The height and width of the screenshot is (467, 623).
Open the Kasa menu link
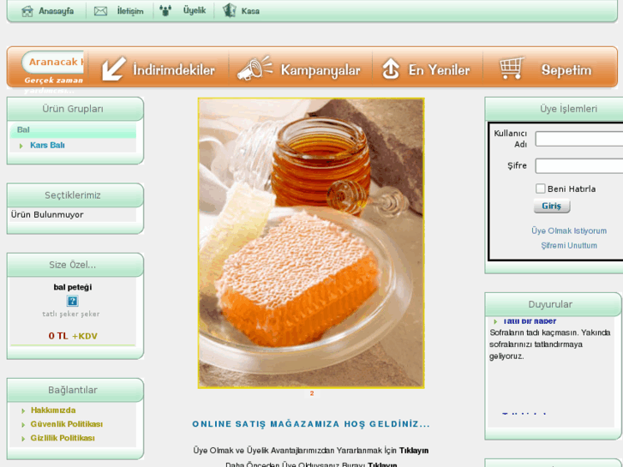pos(250,11)
